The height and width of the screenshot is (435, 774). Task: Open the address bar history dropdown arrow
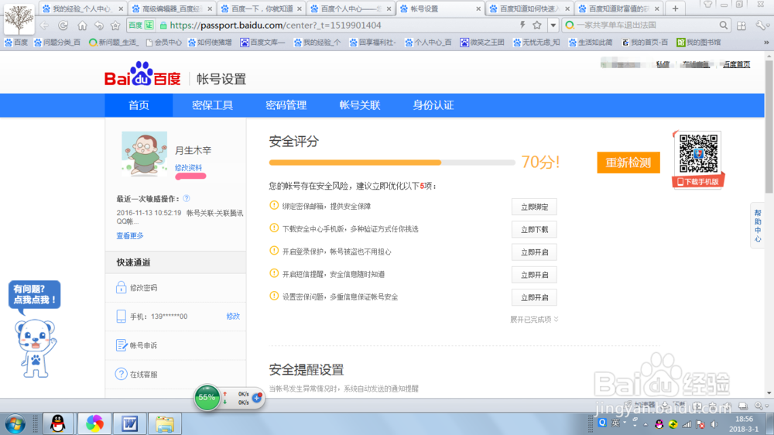point(553,26)
